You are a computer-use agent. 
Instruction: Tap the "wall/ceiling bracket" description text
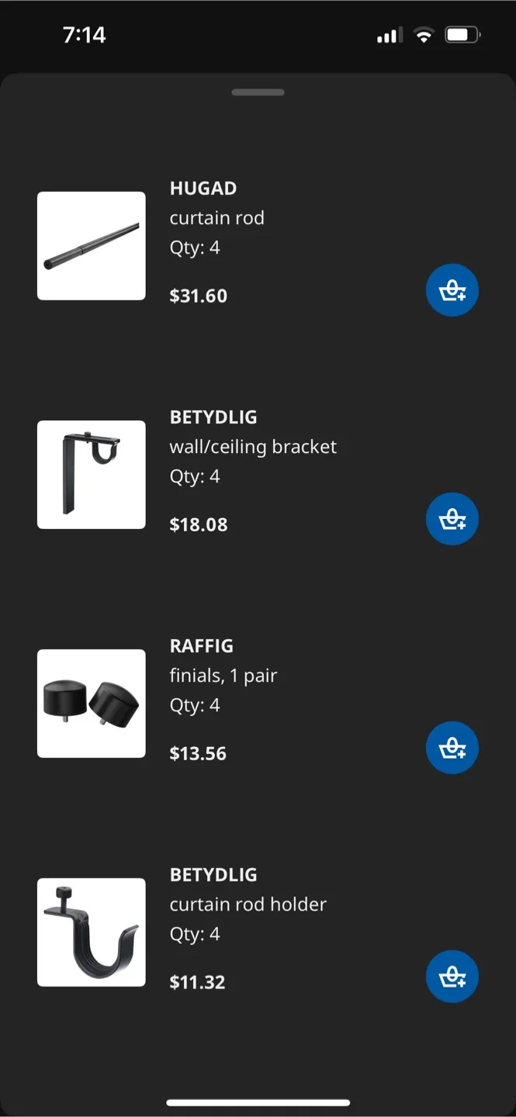(253, 447)
